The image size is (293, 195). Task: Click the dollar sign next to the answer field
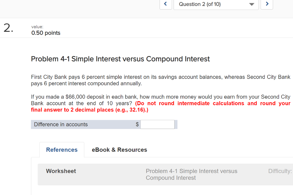(x=137, y=124)
